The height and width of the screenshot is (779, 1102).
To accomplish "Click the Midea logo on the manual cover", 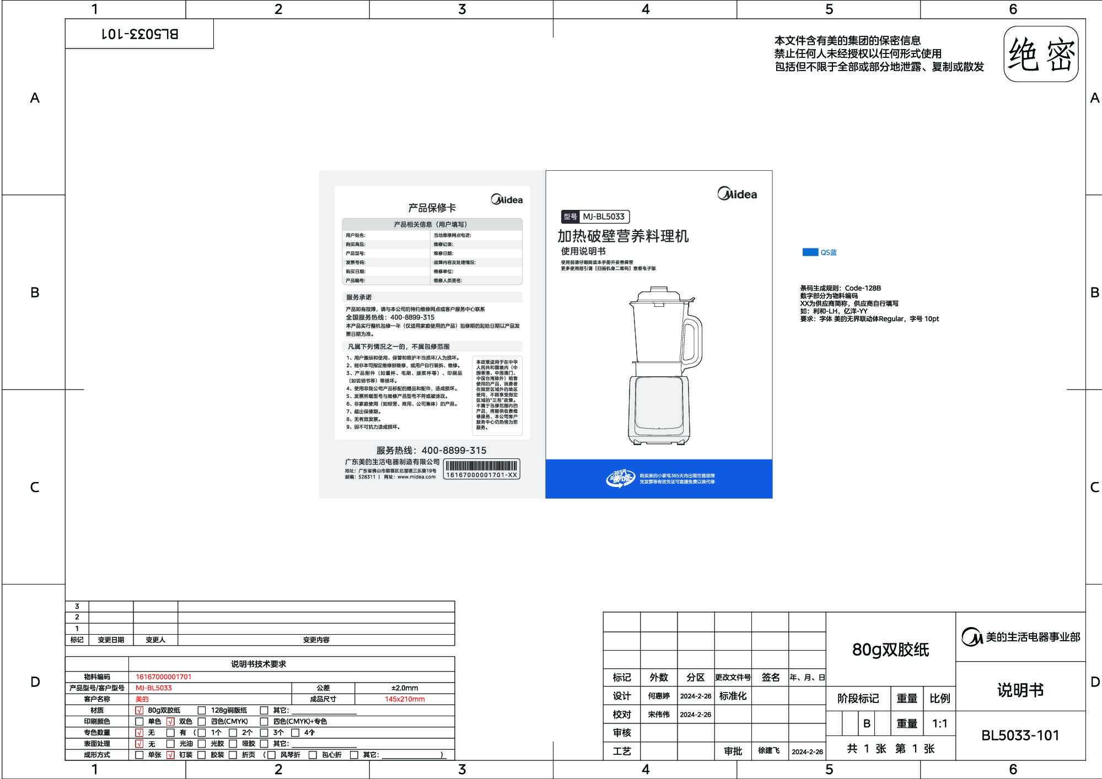I will click(737, 194).
